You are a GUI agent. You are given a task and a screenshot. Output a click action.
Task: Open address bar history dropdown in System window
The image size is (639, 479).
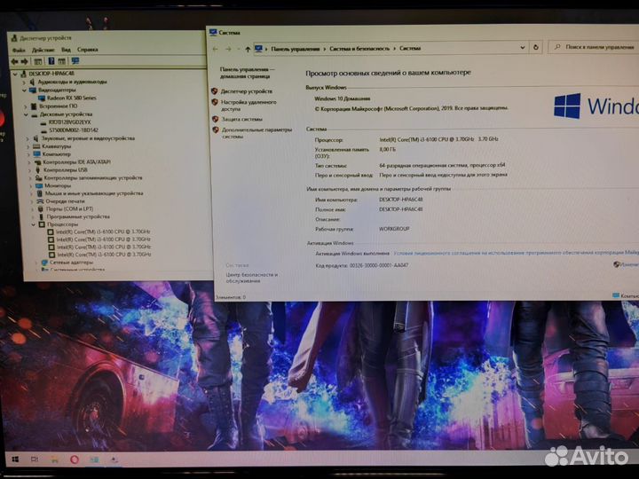click(523, 48)
